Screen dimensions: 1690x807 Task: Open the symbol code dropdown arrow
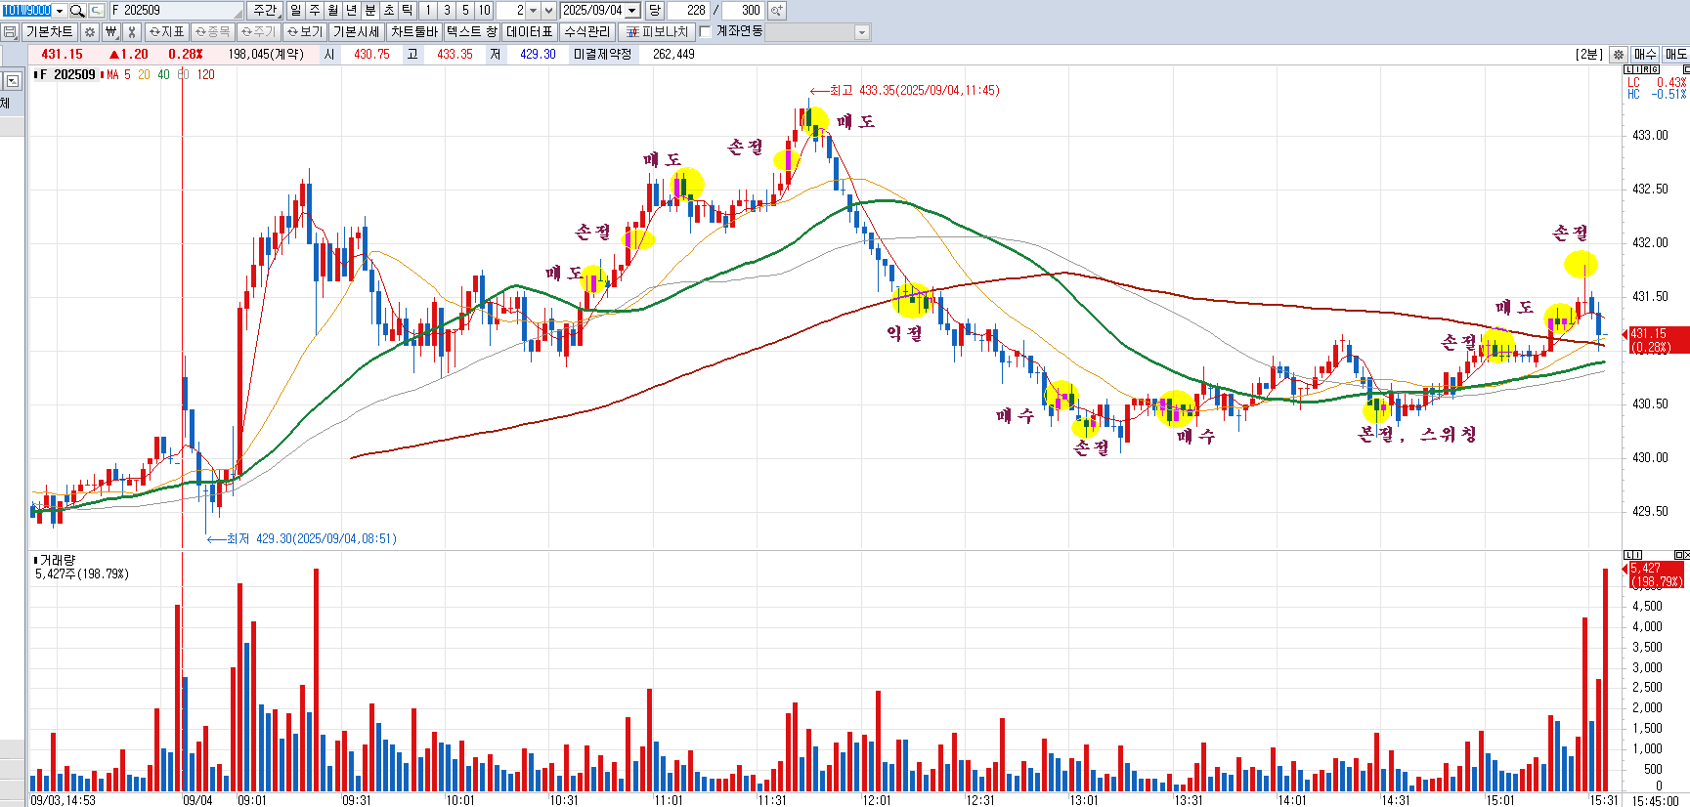tap(60, 11)
